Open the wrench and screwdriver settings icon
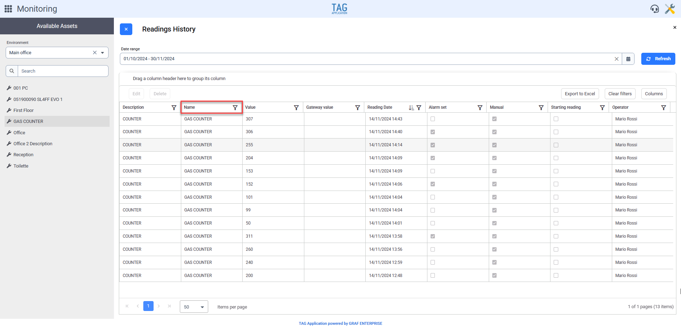 coord(670,9)
